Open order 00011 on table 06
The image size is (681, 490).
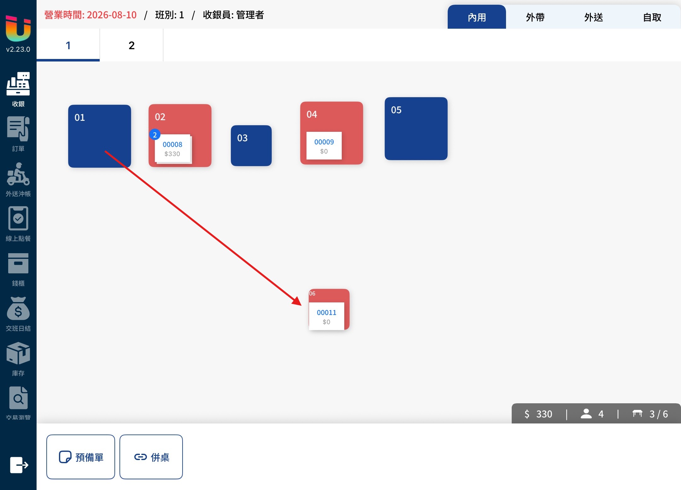(x=326, y=316)
